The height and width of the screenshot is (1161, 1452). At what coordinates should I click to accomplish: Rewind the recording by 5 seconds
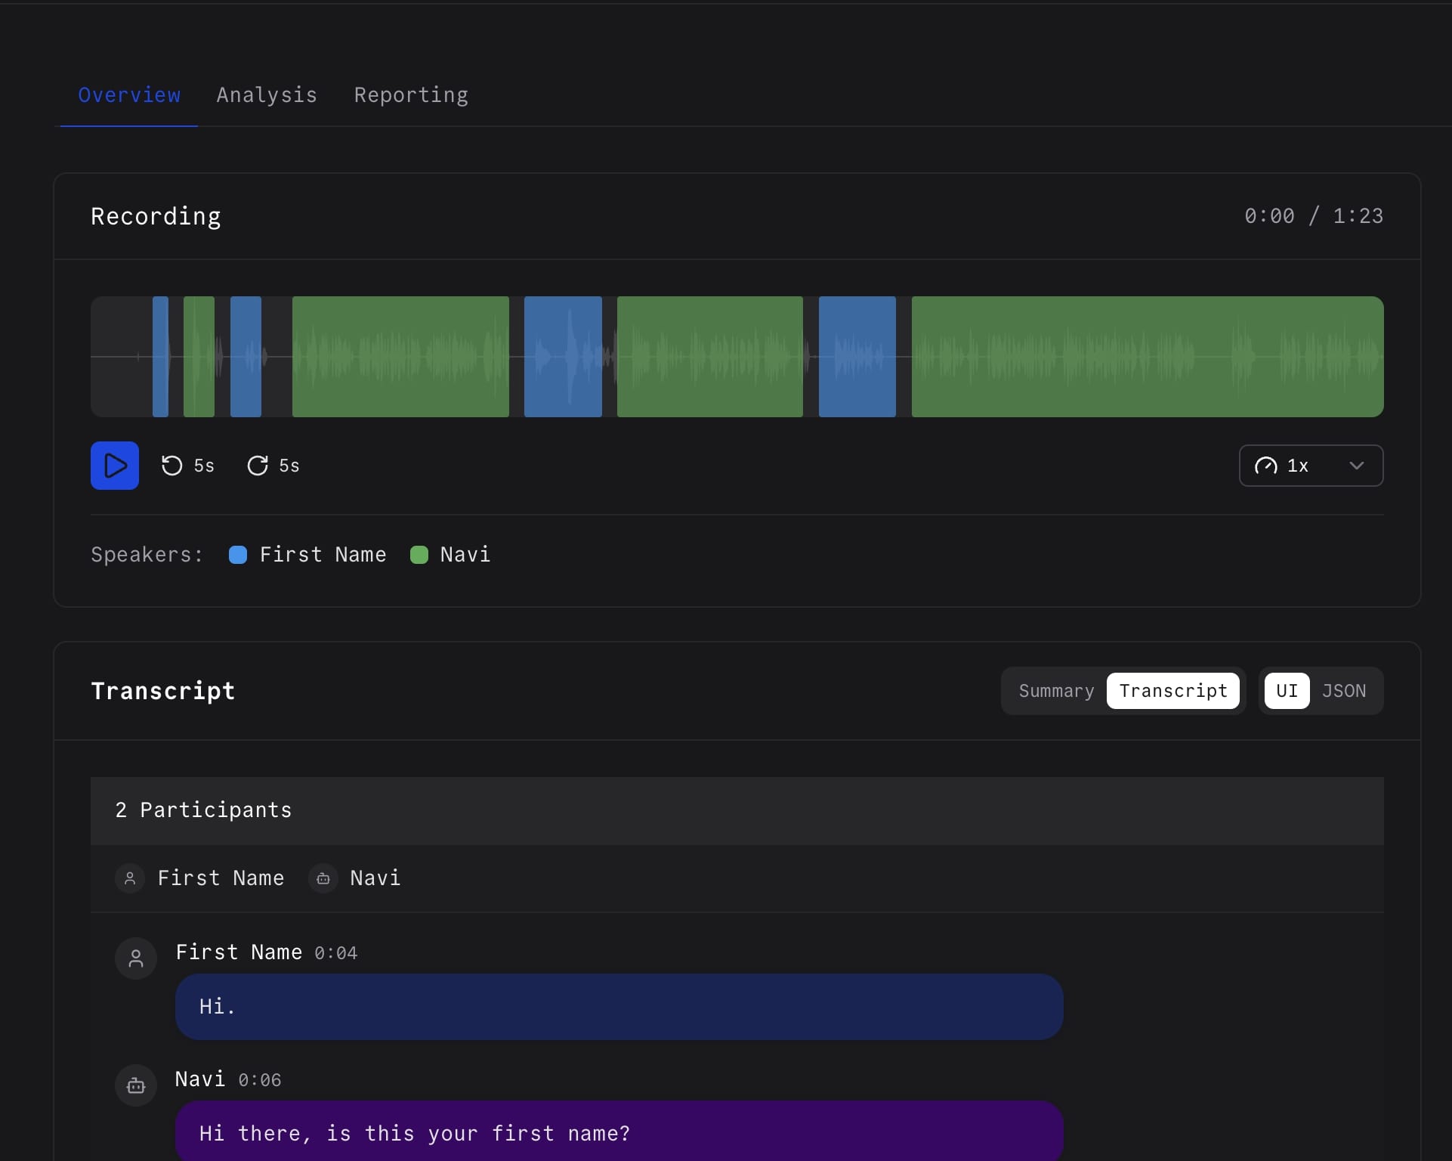(187, 466)
